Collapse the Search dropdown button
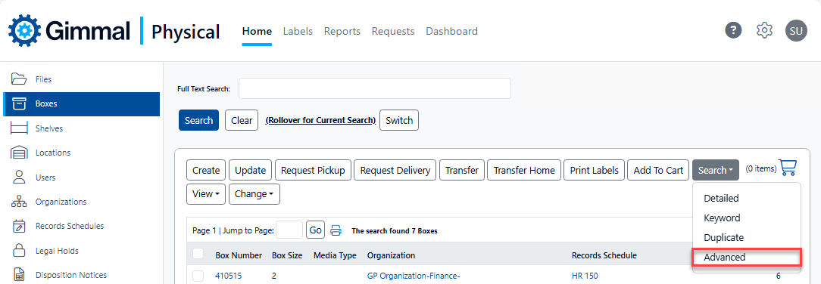The image size is (821, 284). click(x=715, y=170)
